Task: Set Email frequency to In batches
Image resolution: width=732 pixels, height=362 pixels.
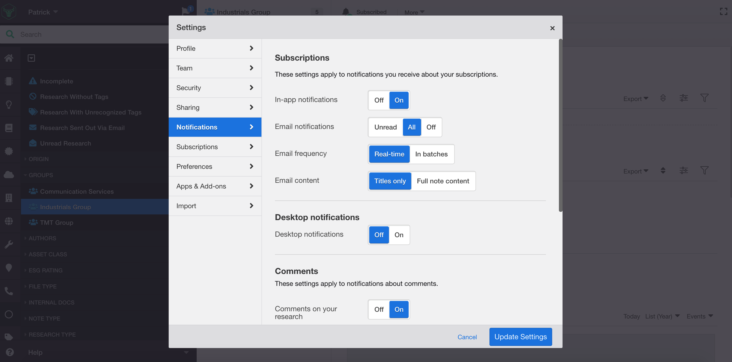Action: [431, 154]
